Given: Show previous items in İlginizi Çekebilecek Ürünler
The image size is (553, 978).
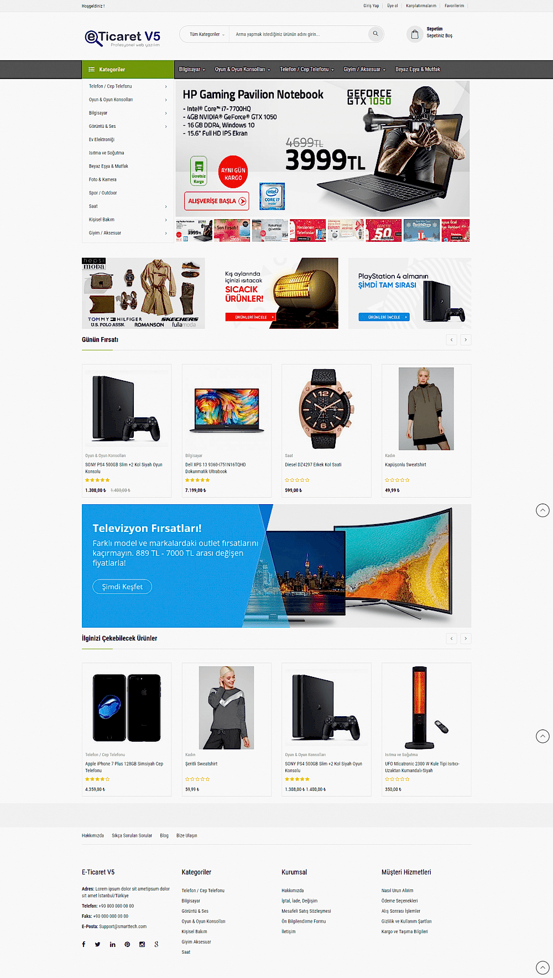Looking at the screenshot, I should [452, 639].
